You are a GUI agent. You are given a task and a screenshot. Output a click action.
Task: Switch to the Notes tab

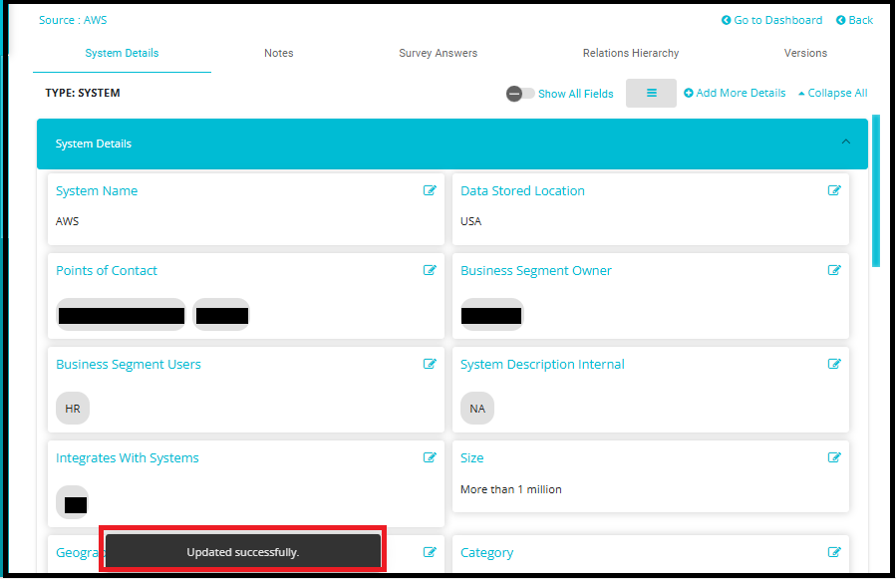279,53
